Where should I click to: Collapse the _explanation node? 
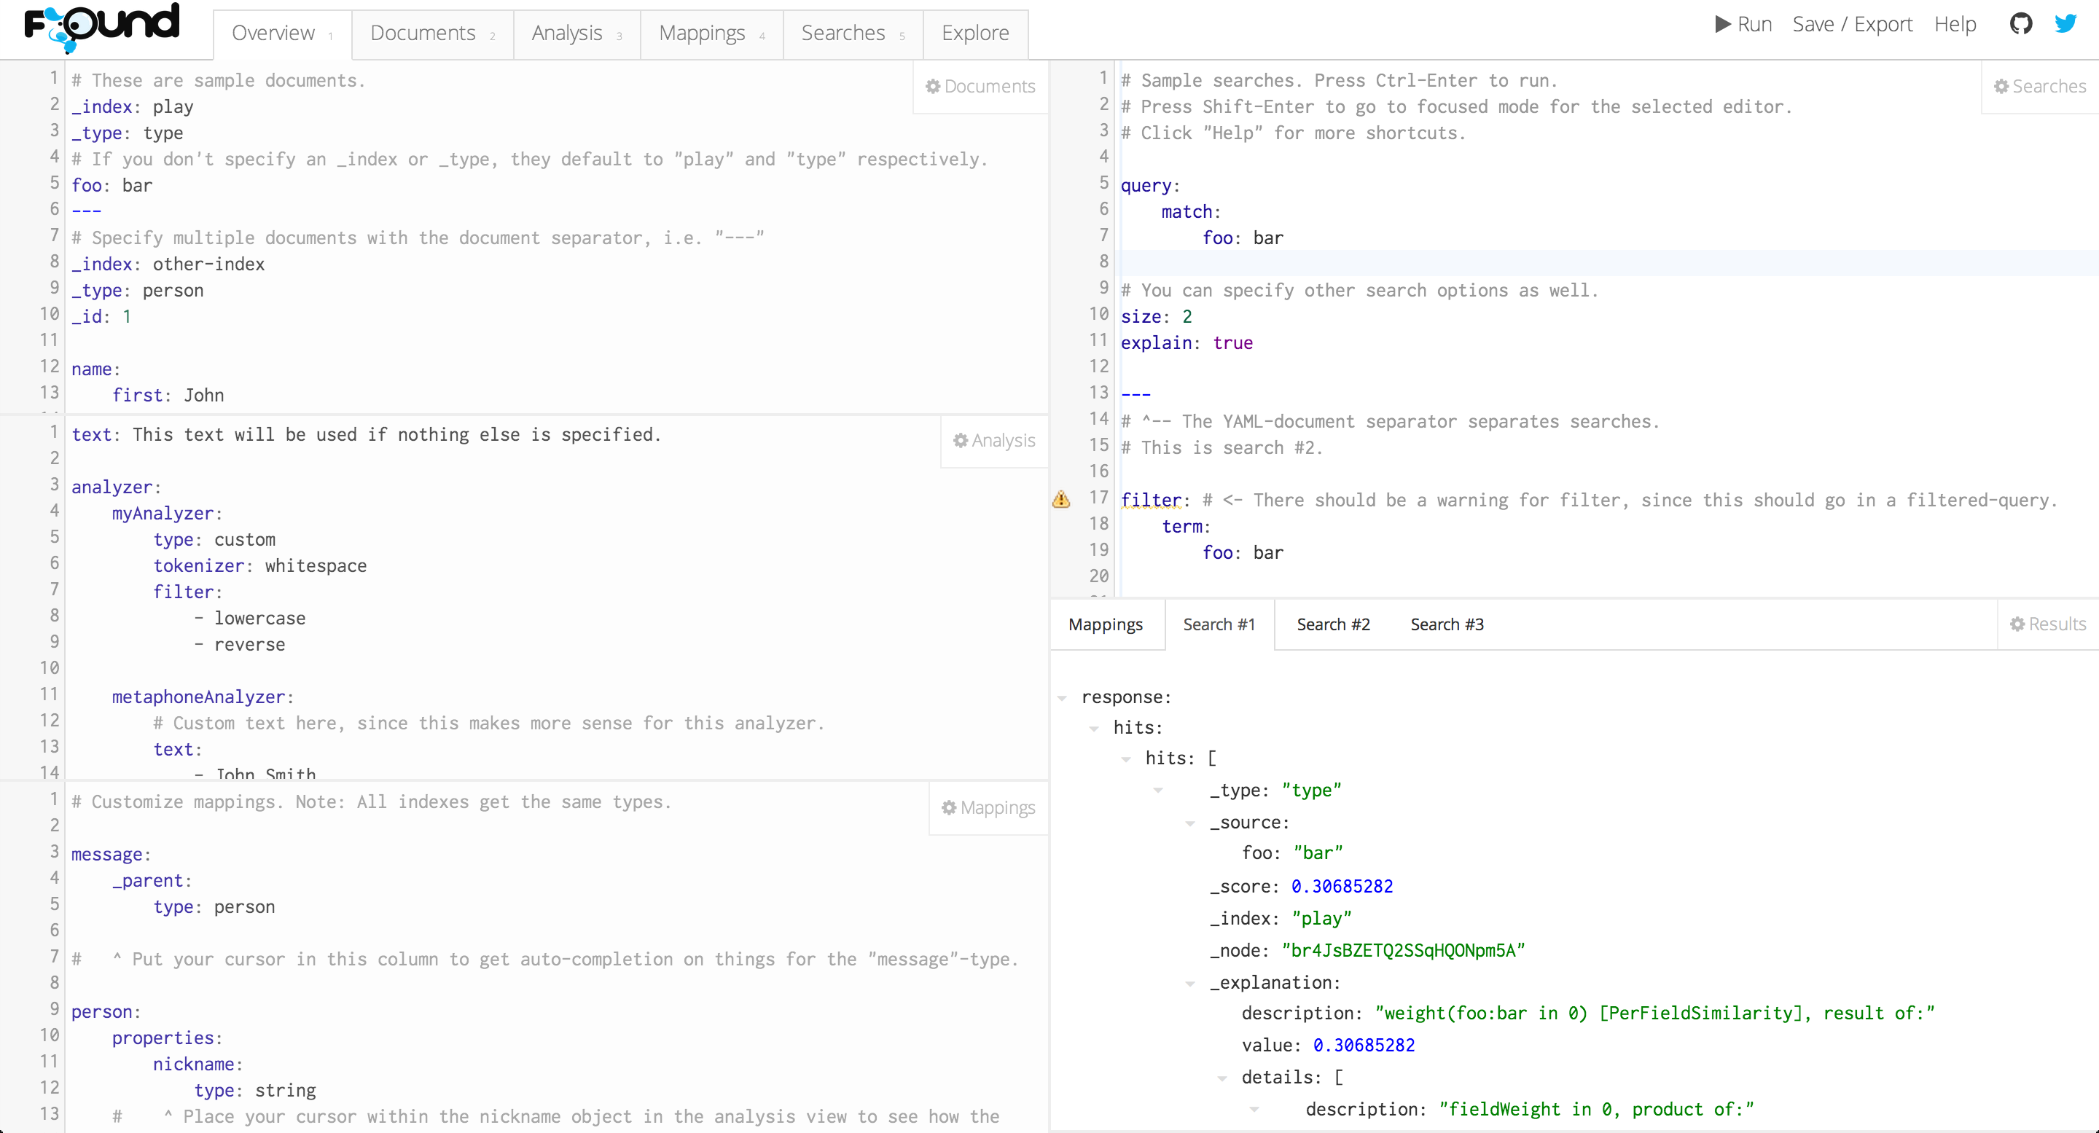click(1190, 984)
